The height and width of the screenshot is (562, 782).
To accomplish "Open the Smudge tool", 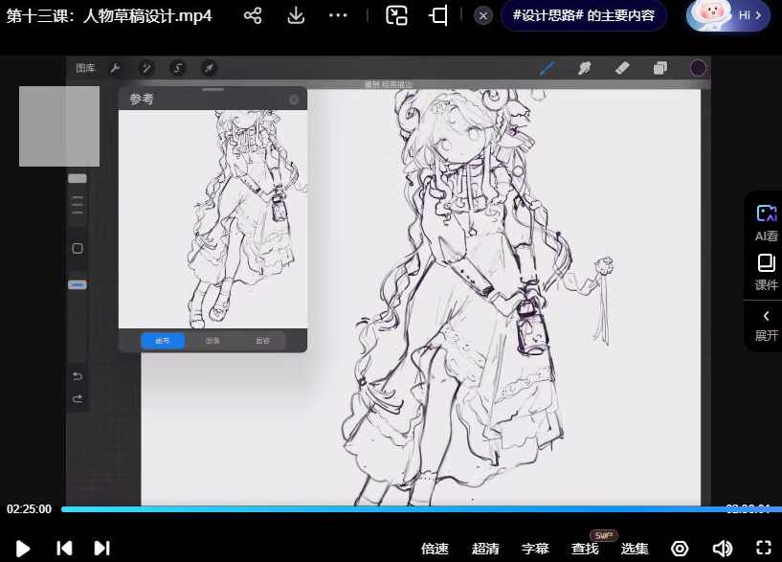I will [585, 68].
